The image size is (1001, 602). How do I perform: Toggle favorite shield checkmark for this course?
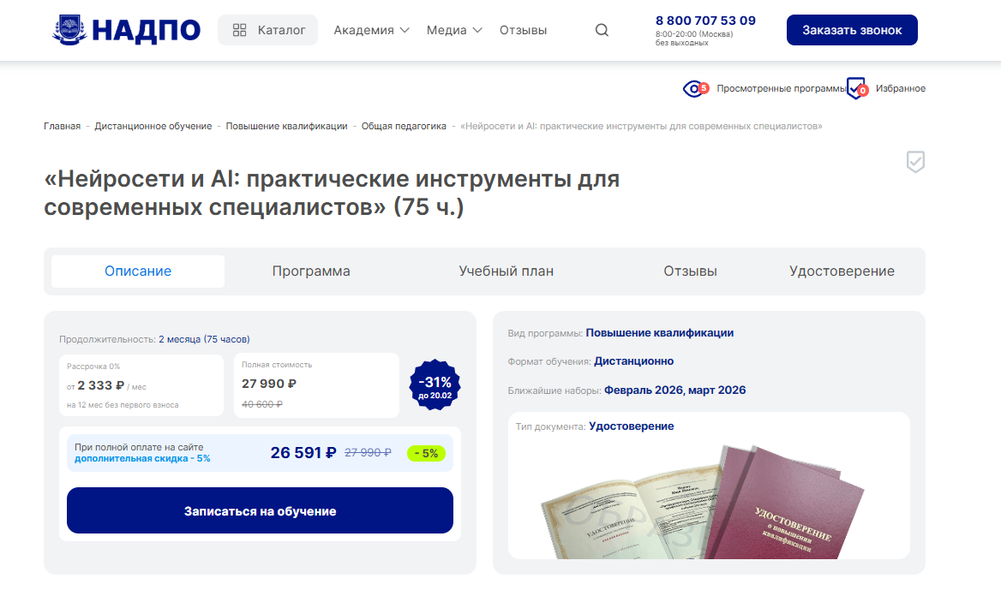point(915,162)
